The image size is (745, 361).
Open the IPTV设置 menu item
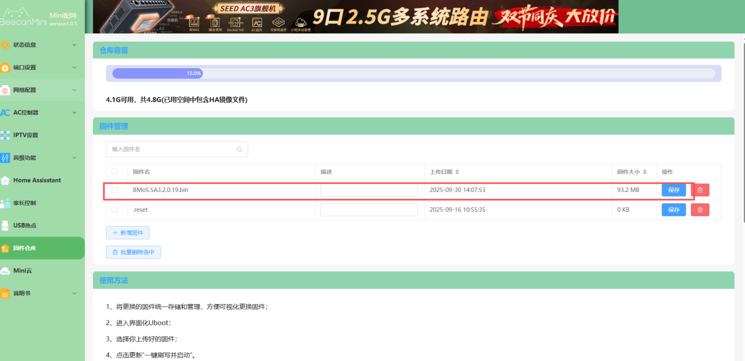click(x=26, y=135)
